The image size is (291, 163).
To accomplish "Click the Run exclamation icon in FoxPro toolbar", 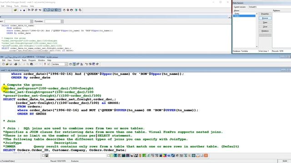I will point(45,64).
